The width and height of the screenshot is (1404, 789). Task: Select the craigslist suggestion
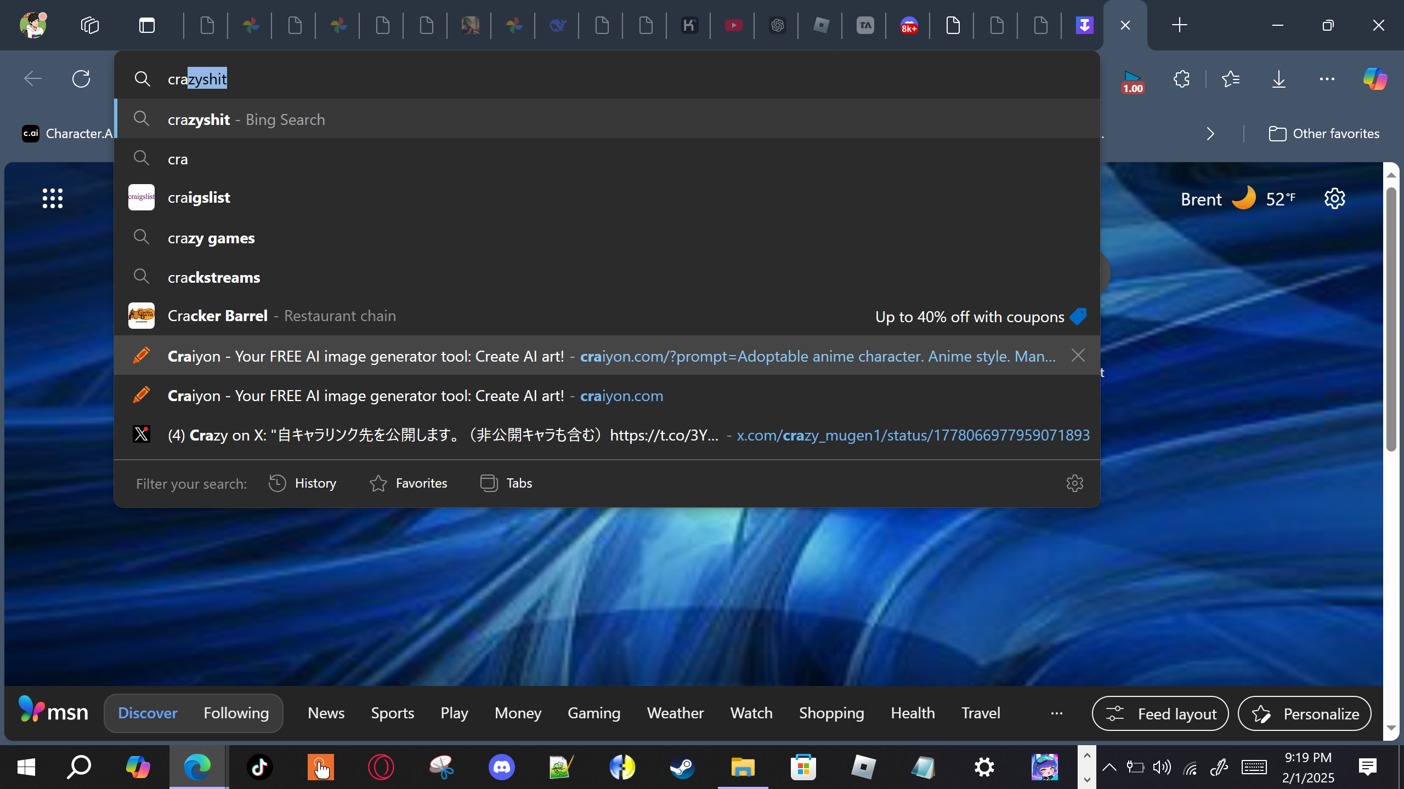click(x=199, y=197)
